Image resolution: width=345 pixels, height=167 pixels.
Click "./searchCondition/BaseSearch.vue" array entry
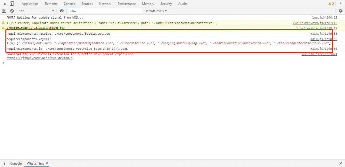pos(240,43)
